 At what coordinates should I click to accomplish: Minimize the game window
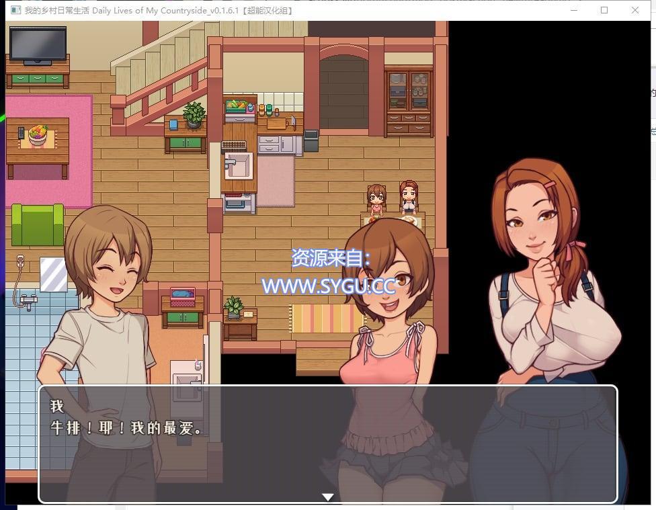pyautogui.click(x=574, y=10)
